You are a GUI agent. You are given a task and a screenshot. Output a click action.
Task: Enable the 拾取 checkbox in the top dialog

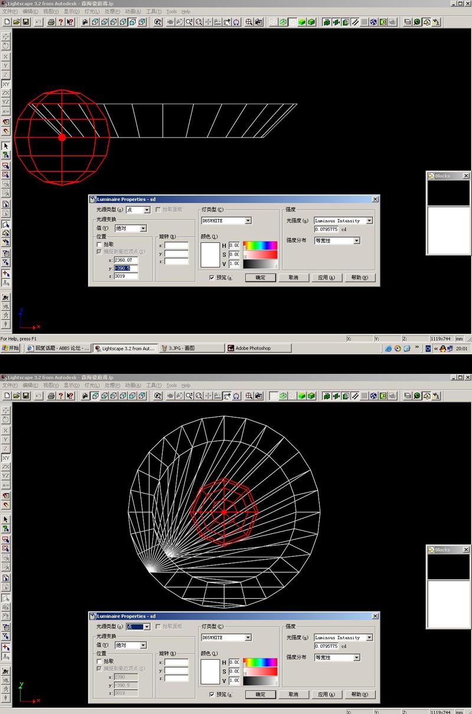(x=99, y=244)
